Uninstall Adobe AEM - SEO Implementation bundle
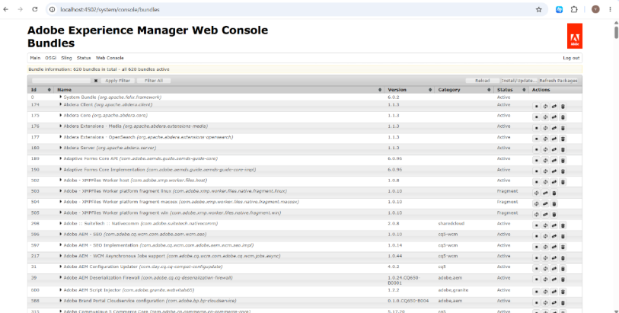This screenshot has height=313, width=619. (563, 247)
